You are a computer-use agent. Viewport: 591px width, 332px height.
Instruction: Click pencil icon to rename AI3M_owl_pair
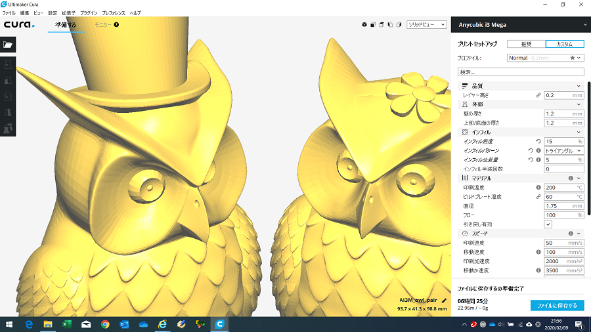(444, 301)
